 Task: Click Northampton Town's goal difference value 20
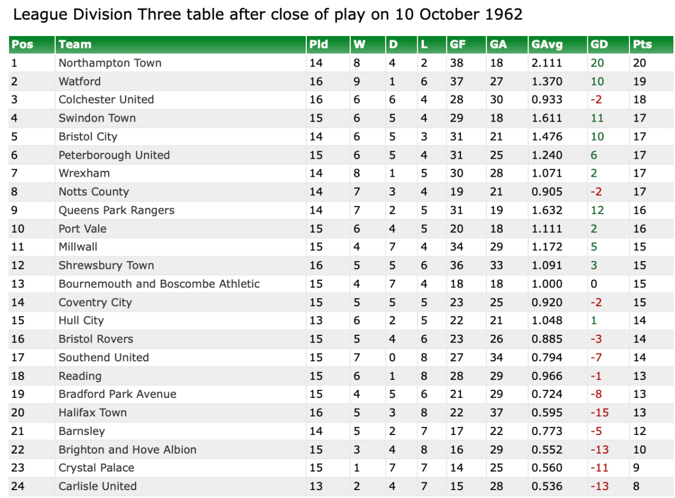(x=597, y=63)
